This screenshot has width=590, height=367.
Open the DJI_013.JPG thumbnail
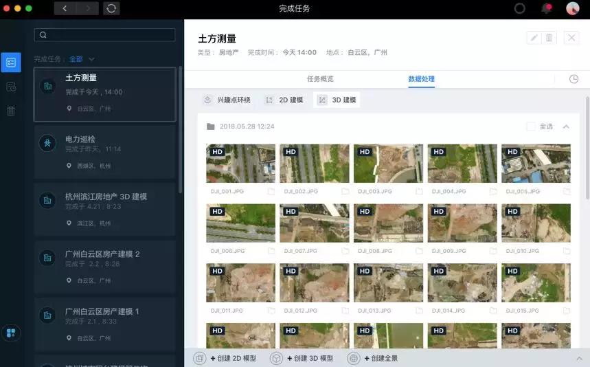click(388, 282)
